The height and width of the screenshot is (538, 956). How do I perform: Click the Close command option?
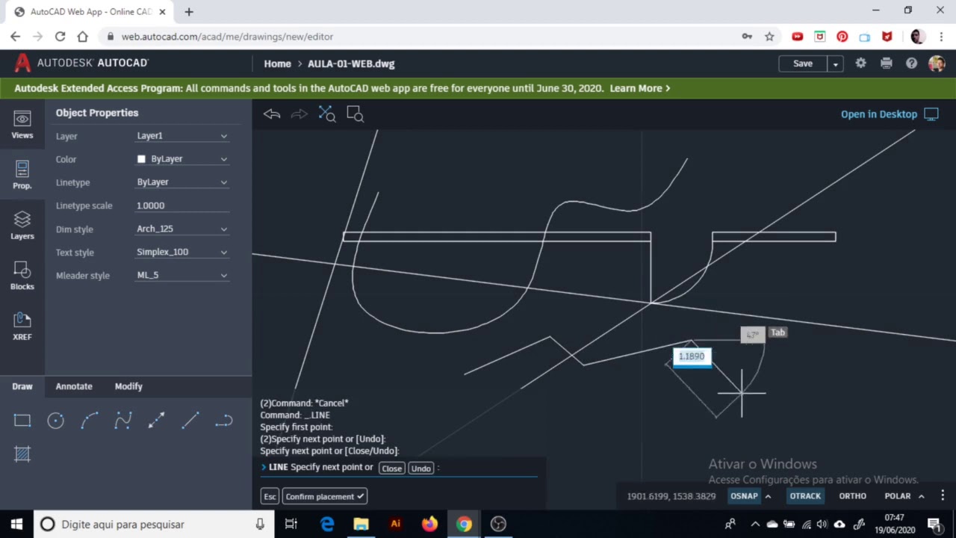tap(391, 468)
